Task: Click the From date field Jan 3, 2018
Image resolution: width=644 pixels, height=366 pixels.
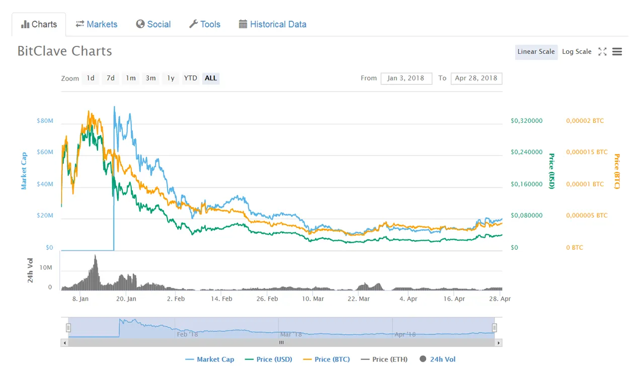Action: point(406,78)
